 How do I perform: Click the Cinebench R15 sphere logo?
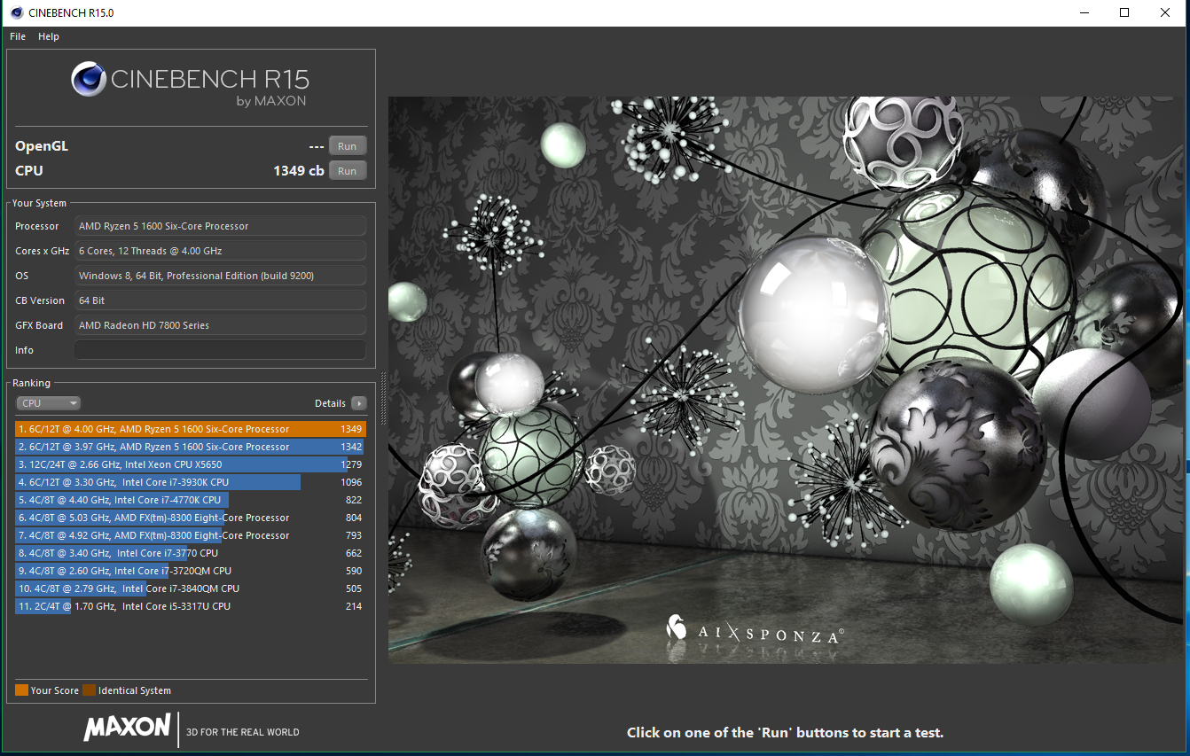pos(90,80)
